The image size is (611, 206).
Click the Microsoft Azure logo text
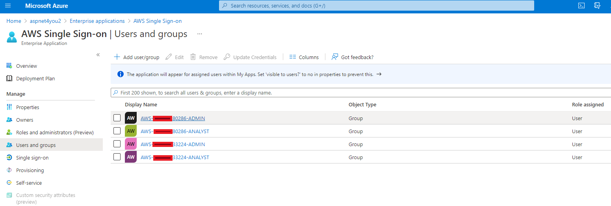pyautogui.click(x=46, y=6)
